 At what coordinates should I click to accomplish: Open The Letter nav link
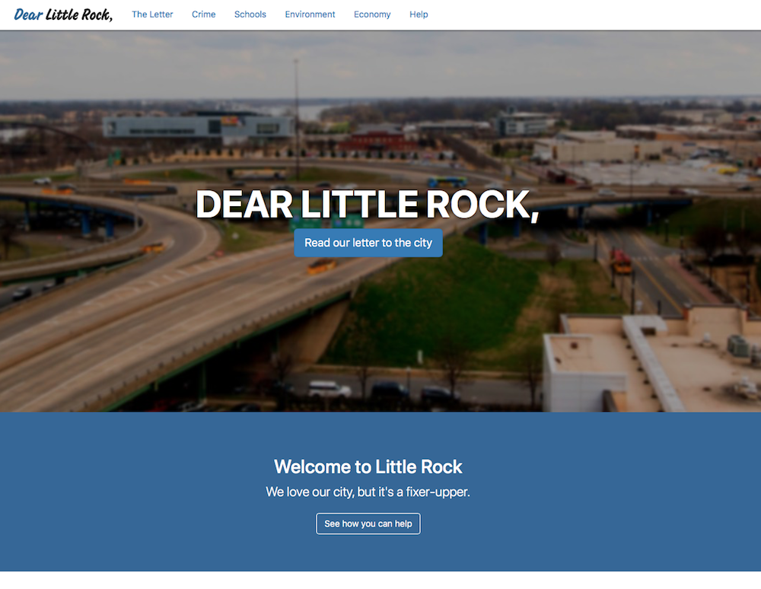click(x=152, y=14)
